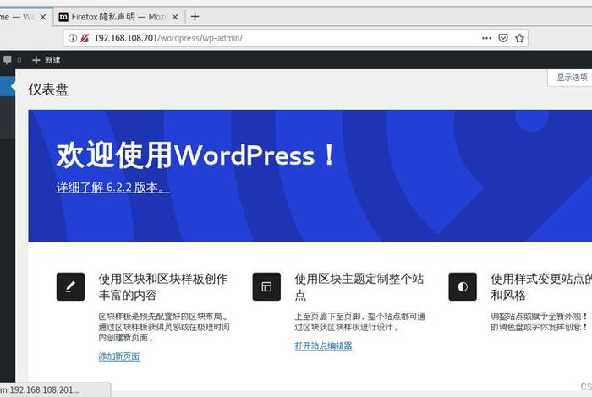Click the 仪表盘 page heading

[x=48, y=90]
